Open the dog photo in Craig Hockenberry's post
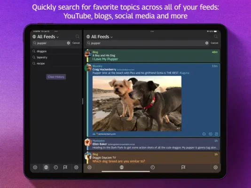251x188 pixels. (x=137, y=103)
